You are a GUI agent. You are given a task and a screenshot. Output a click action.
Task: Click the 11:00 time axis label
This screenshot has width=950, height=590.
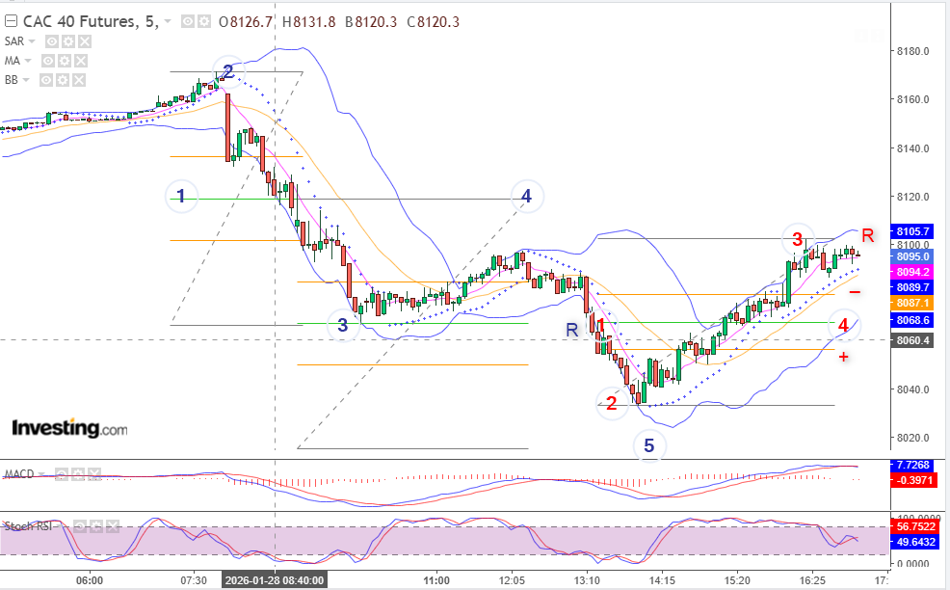pos(436,580)
